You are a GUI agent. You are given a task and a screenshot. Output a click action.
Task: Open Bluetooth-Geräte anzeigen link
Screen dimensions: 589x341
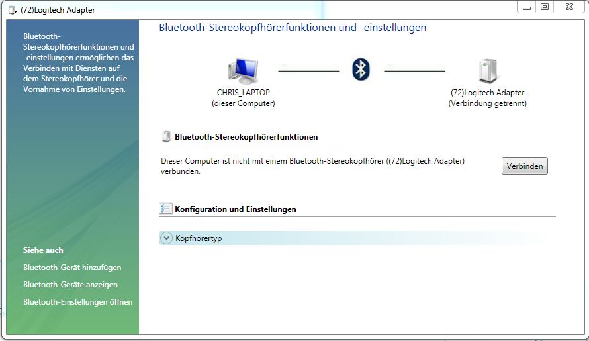[70, 285]
